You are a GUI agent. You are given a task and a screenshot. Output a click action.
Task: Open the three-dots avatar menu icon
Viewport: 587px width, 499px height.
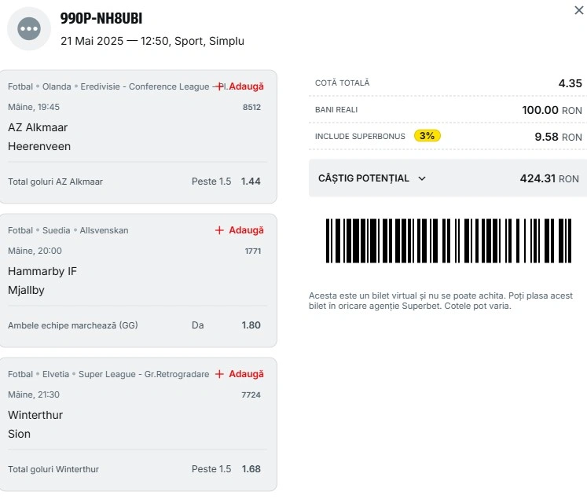(29, 28)
